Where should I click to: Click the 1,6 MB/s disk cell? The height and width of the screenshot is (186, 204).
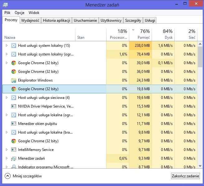[163, 46]
